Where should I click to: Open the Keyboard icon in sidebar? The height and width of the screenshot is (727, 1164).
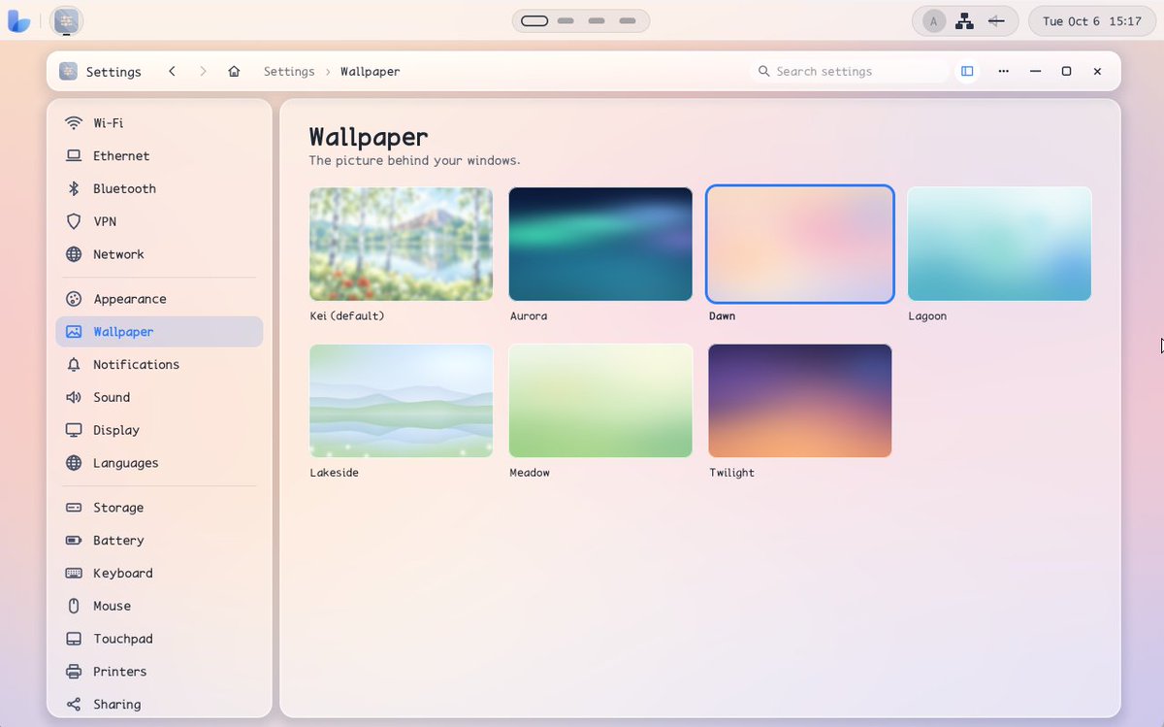point(74,574)
